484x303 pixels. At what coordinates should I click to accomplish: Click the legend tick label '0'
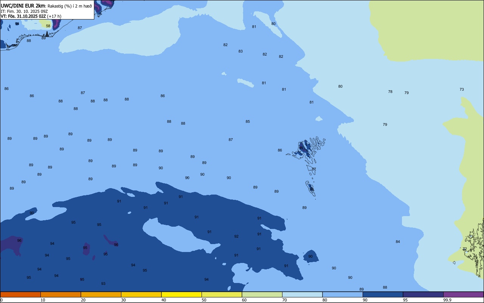[x=2, y=300]
